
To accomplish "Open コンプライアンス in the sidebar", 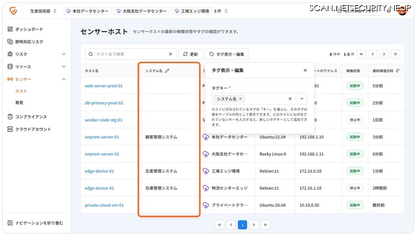I will (27, 117).
